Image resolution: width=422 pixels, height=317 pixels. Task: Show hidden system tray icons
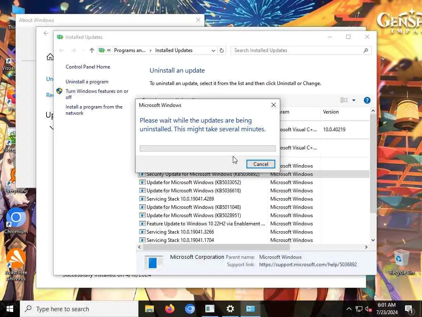(349, 309)
